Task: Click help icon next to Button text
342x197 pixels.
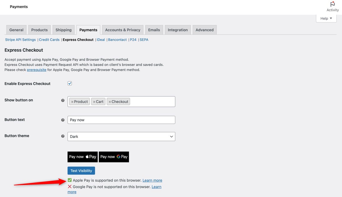Action: pos(63,120)
